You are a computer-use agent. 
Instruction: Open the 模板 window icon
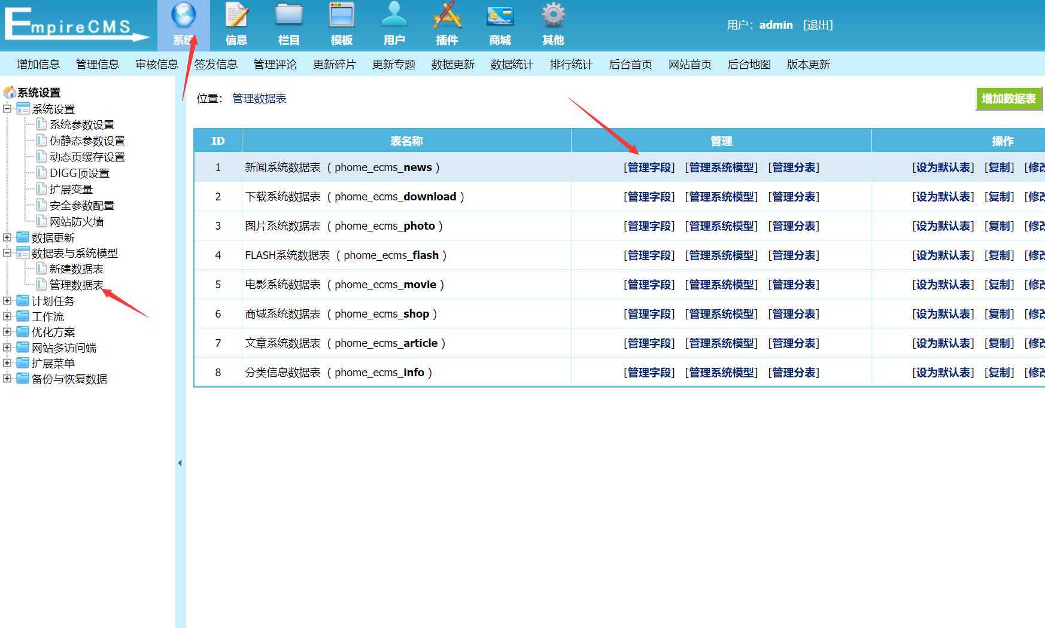(x=342, y=16)
